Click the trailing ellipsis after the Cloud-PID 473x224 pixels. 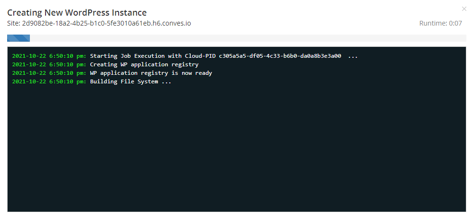[352, 56]
